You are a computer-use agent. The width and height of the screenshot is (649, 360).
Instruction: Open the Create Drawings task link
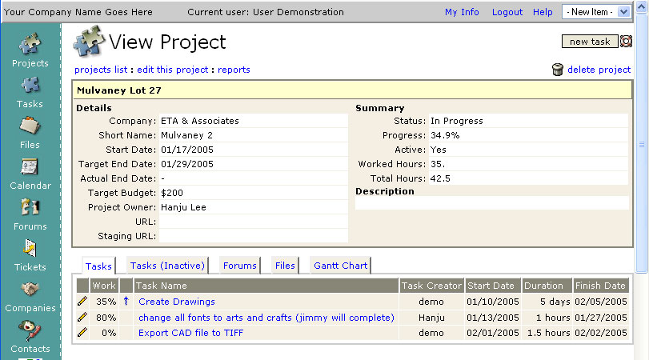pos(177,302)
